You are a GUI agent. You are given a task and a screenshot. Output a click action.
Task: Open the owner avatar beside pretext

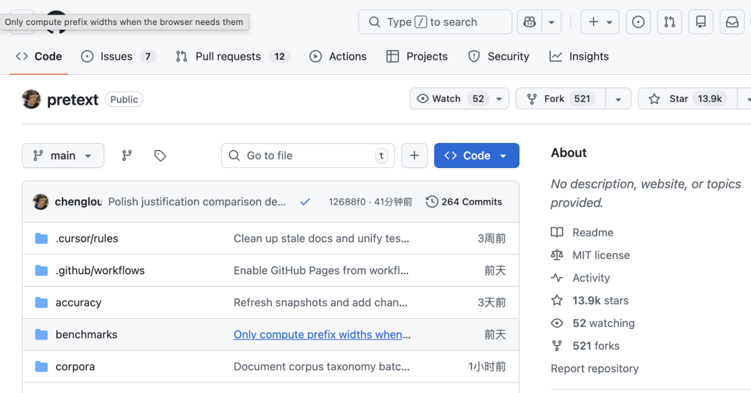click(x=31, y=99)
